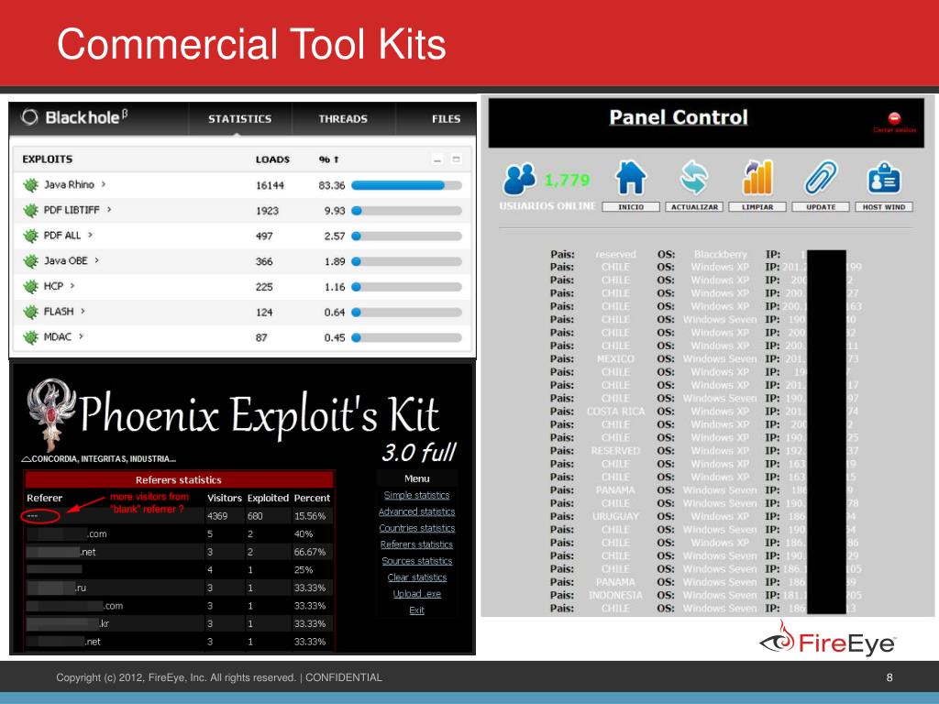Open Referers statistics menu link
The height and width of the screenshot is (704, 939).
click(417, 544)
